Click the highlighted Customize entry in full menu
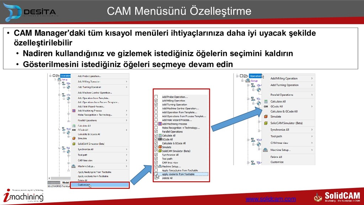 point(100,185)
